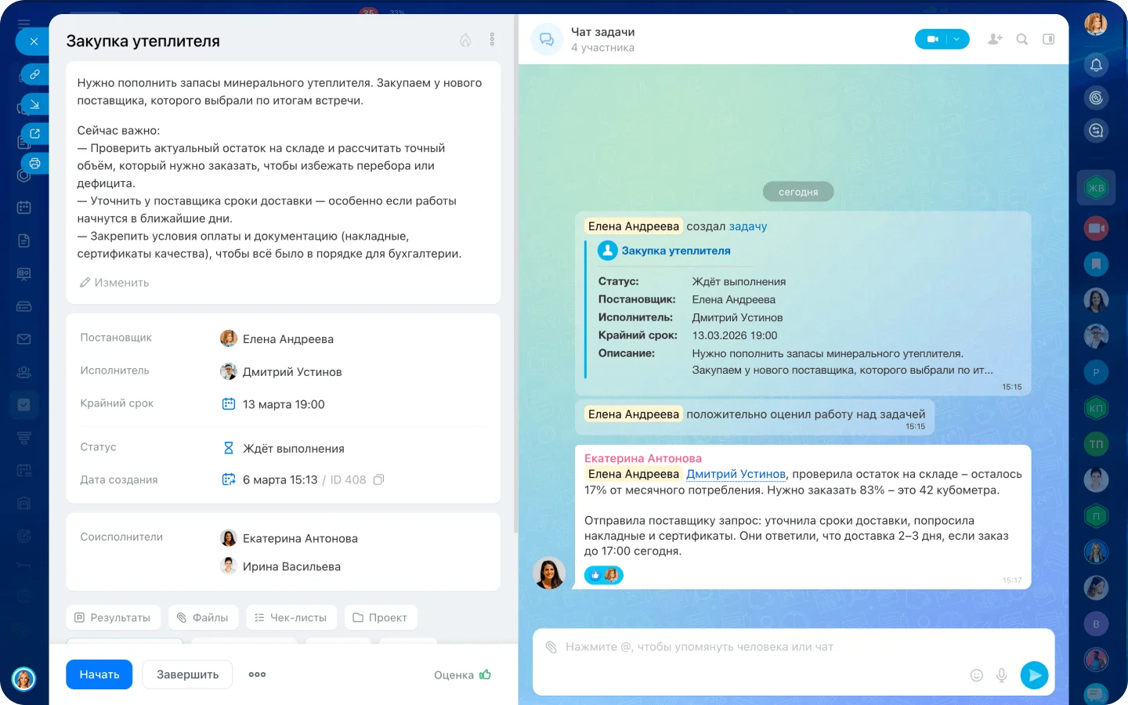Click the message input field
The height and width of the screenshot is (705, 1128).
[x=752, y=647]
